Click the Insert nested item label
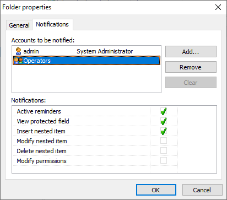This screenshot has width=227, height=200. 41,131
